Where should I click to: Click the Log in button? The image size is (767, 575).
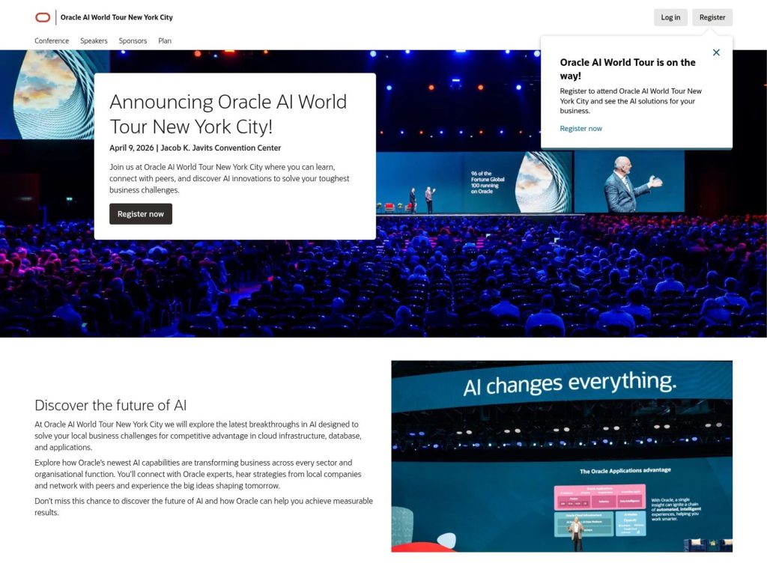(x=670, y=16)
